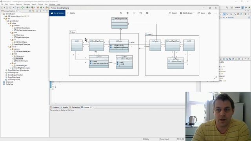Select GrandDigitalServer.java in Package Explorer
The width and height of the screenshot is (251, 141).
[x=22, y=68]
